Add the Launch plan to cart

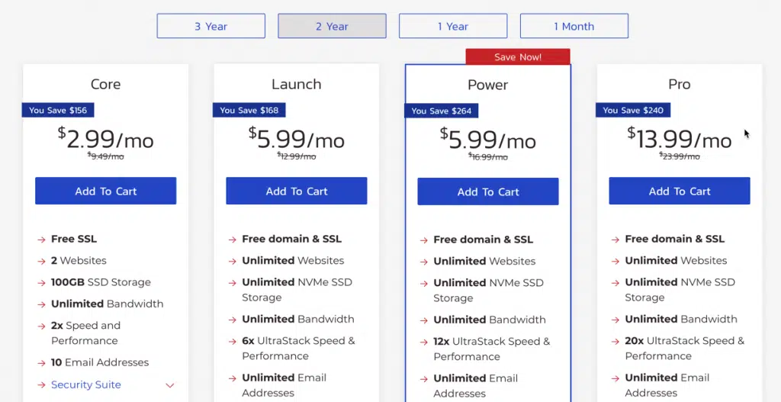(x=297, y=191)
